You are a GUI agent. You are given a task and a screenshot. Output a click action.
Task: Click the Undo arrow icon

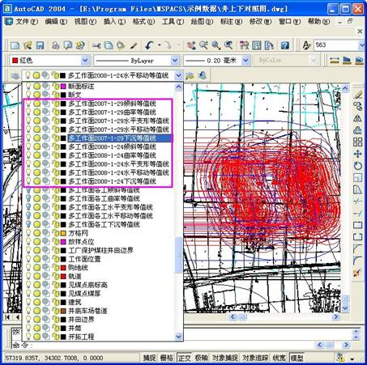tap(149, 45)
